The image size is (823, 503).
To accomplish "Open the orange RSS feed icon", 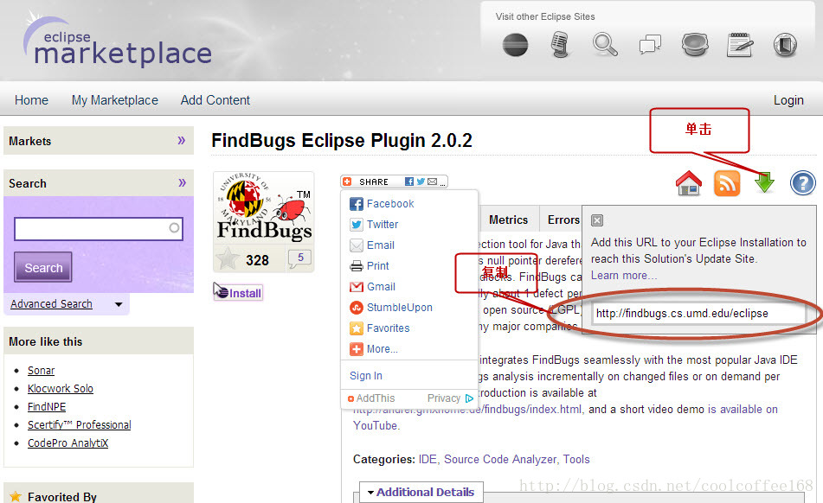I will coord(727,183).
